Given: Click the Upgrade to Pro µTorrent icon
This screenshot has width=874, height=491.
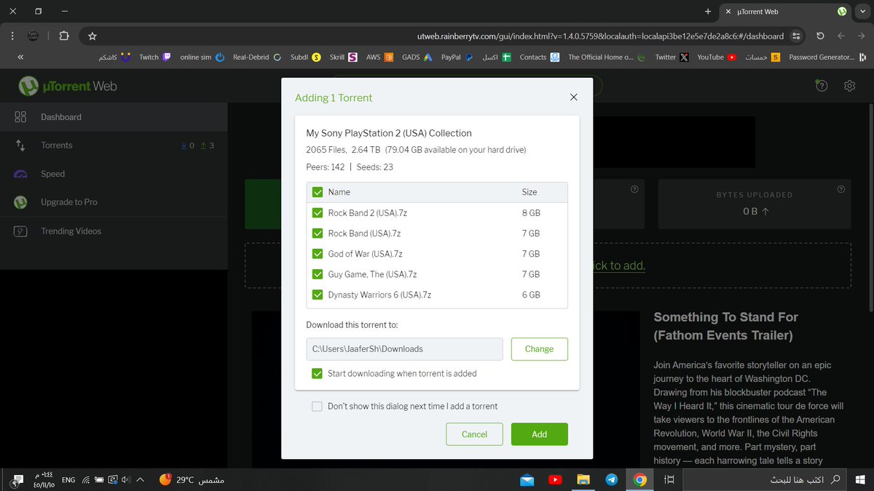Looking at the screenshot, I should point(20,202).
